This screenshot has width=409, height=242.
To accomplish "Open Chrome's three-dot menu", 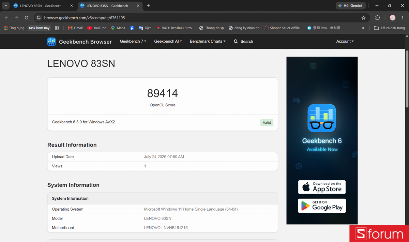I will click(x=403, y=18).
